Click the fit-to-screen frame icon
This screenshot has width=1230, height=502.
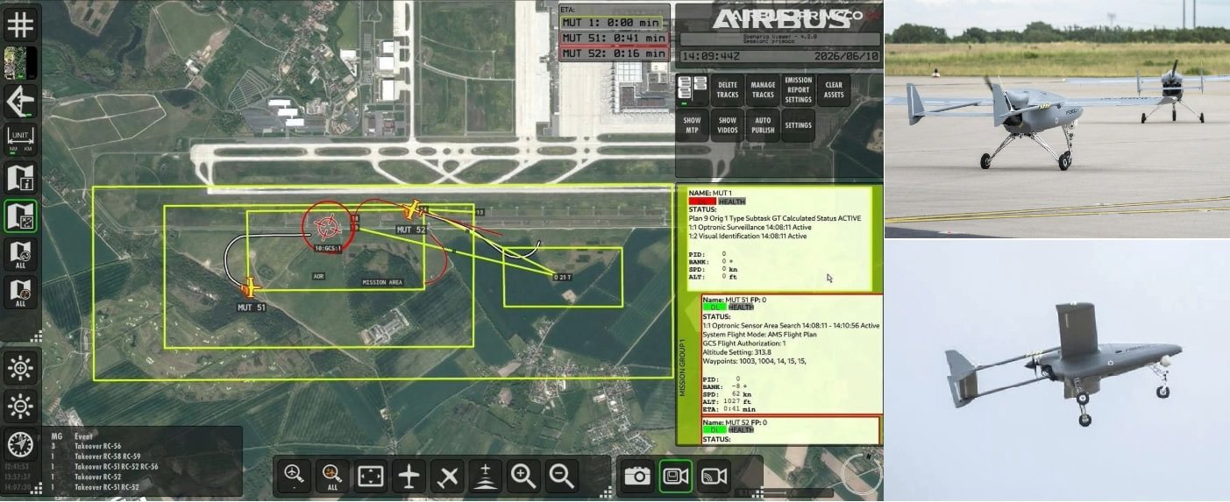[x=371, y=477]
